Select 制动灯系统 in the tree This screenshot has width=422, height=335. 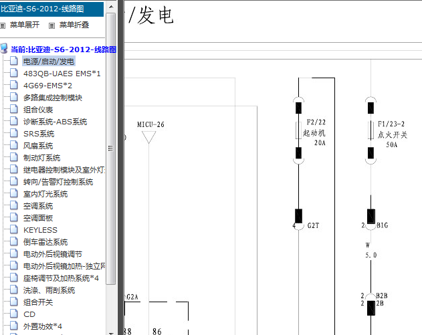pos(41,158)
